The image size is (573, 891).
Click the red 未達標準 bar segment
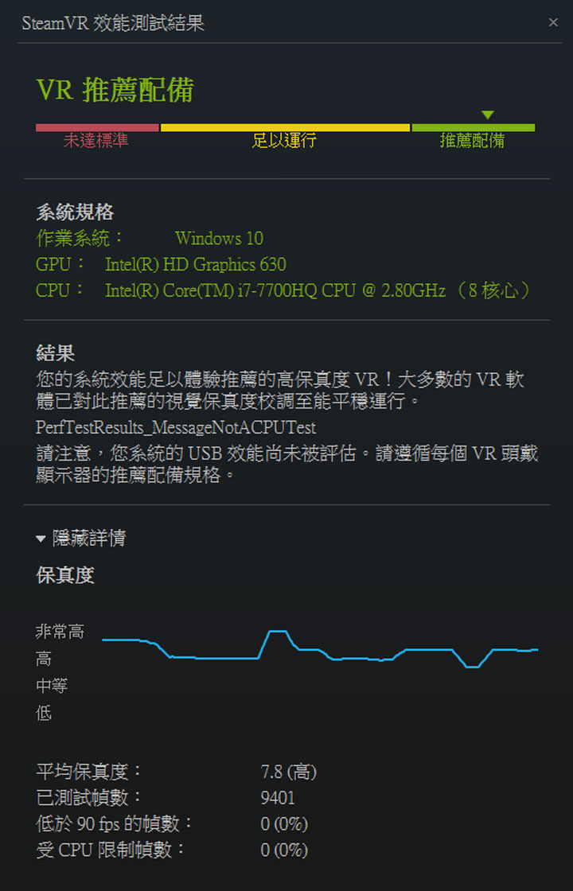point(97,128)
